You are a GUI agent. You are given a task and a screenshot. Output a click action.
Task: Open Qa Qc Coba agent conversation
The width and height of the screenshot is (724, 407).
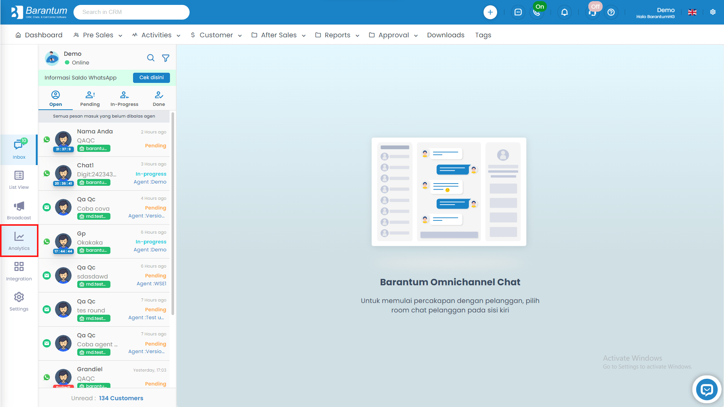(104, 343)
